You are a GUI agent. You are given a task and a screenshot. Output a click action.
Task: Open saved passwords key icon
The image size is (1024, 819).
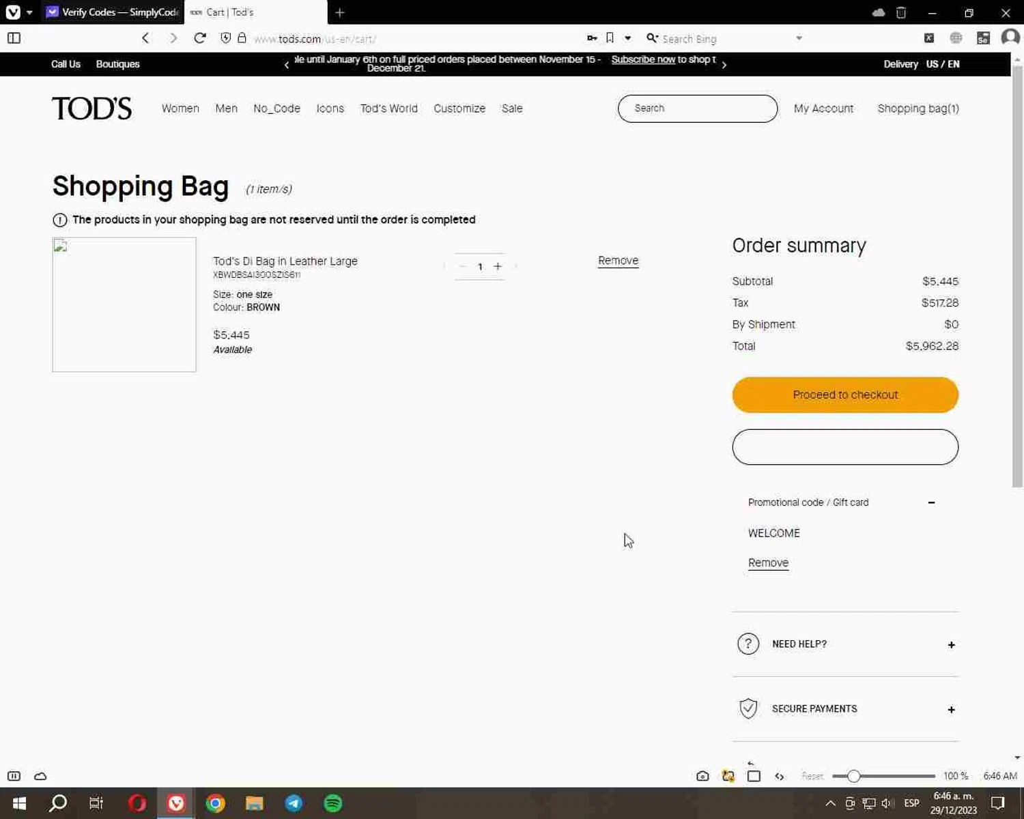(592, 38)
